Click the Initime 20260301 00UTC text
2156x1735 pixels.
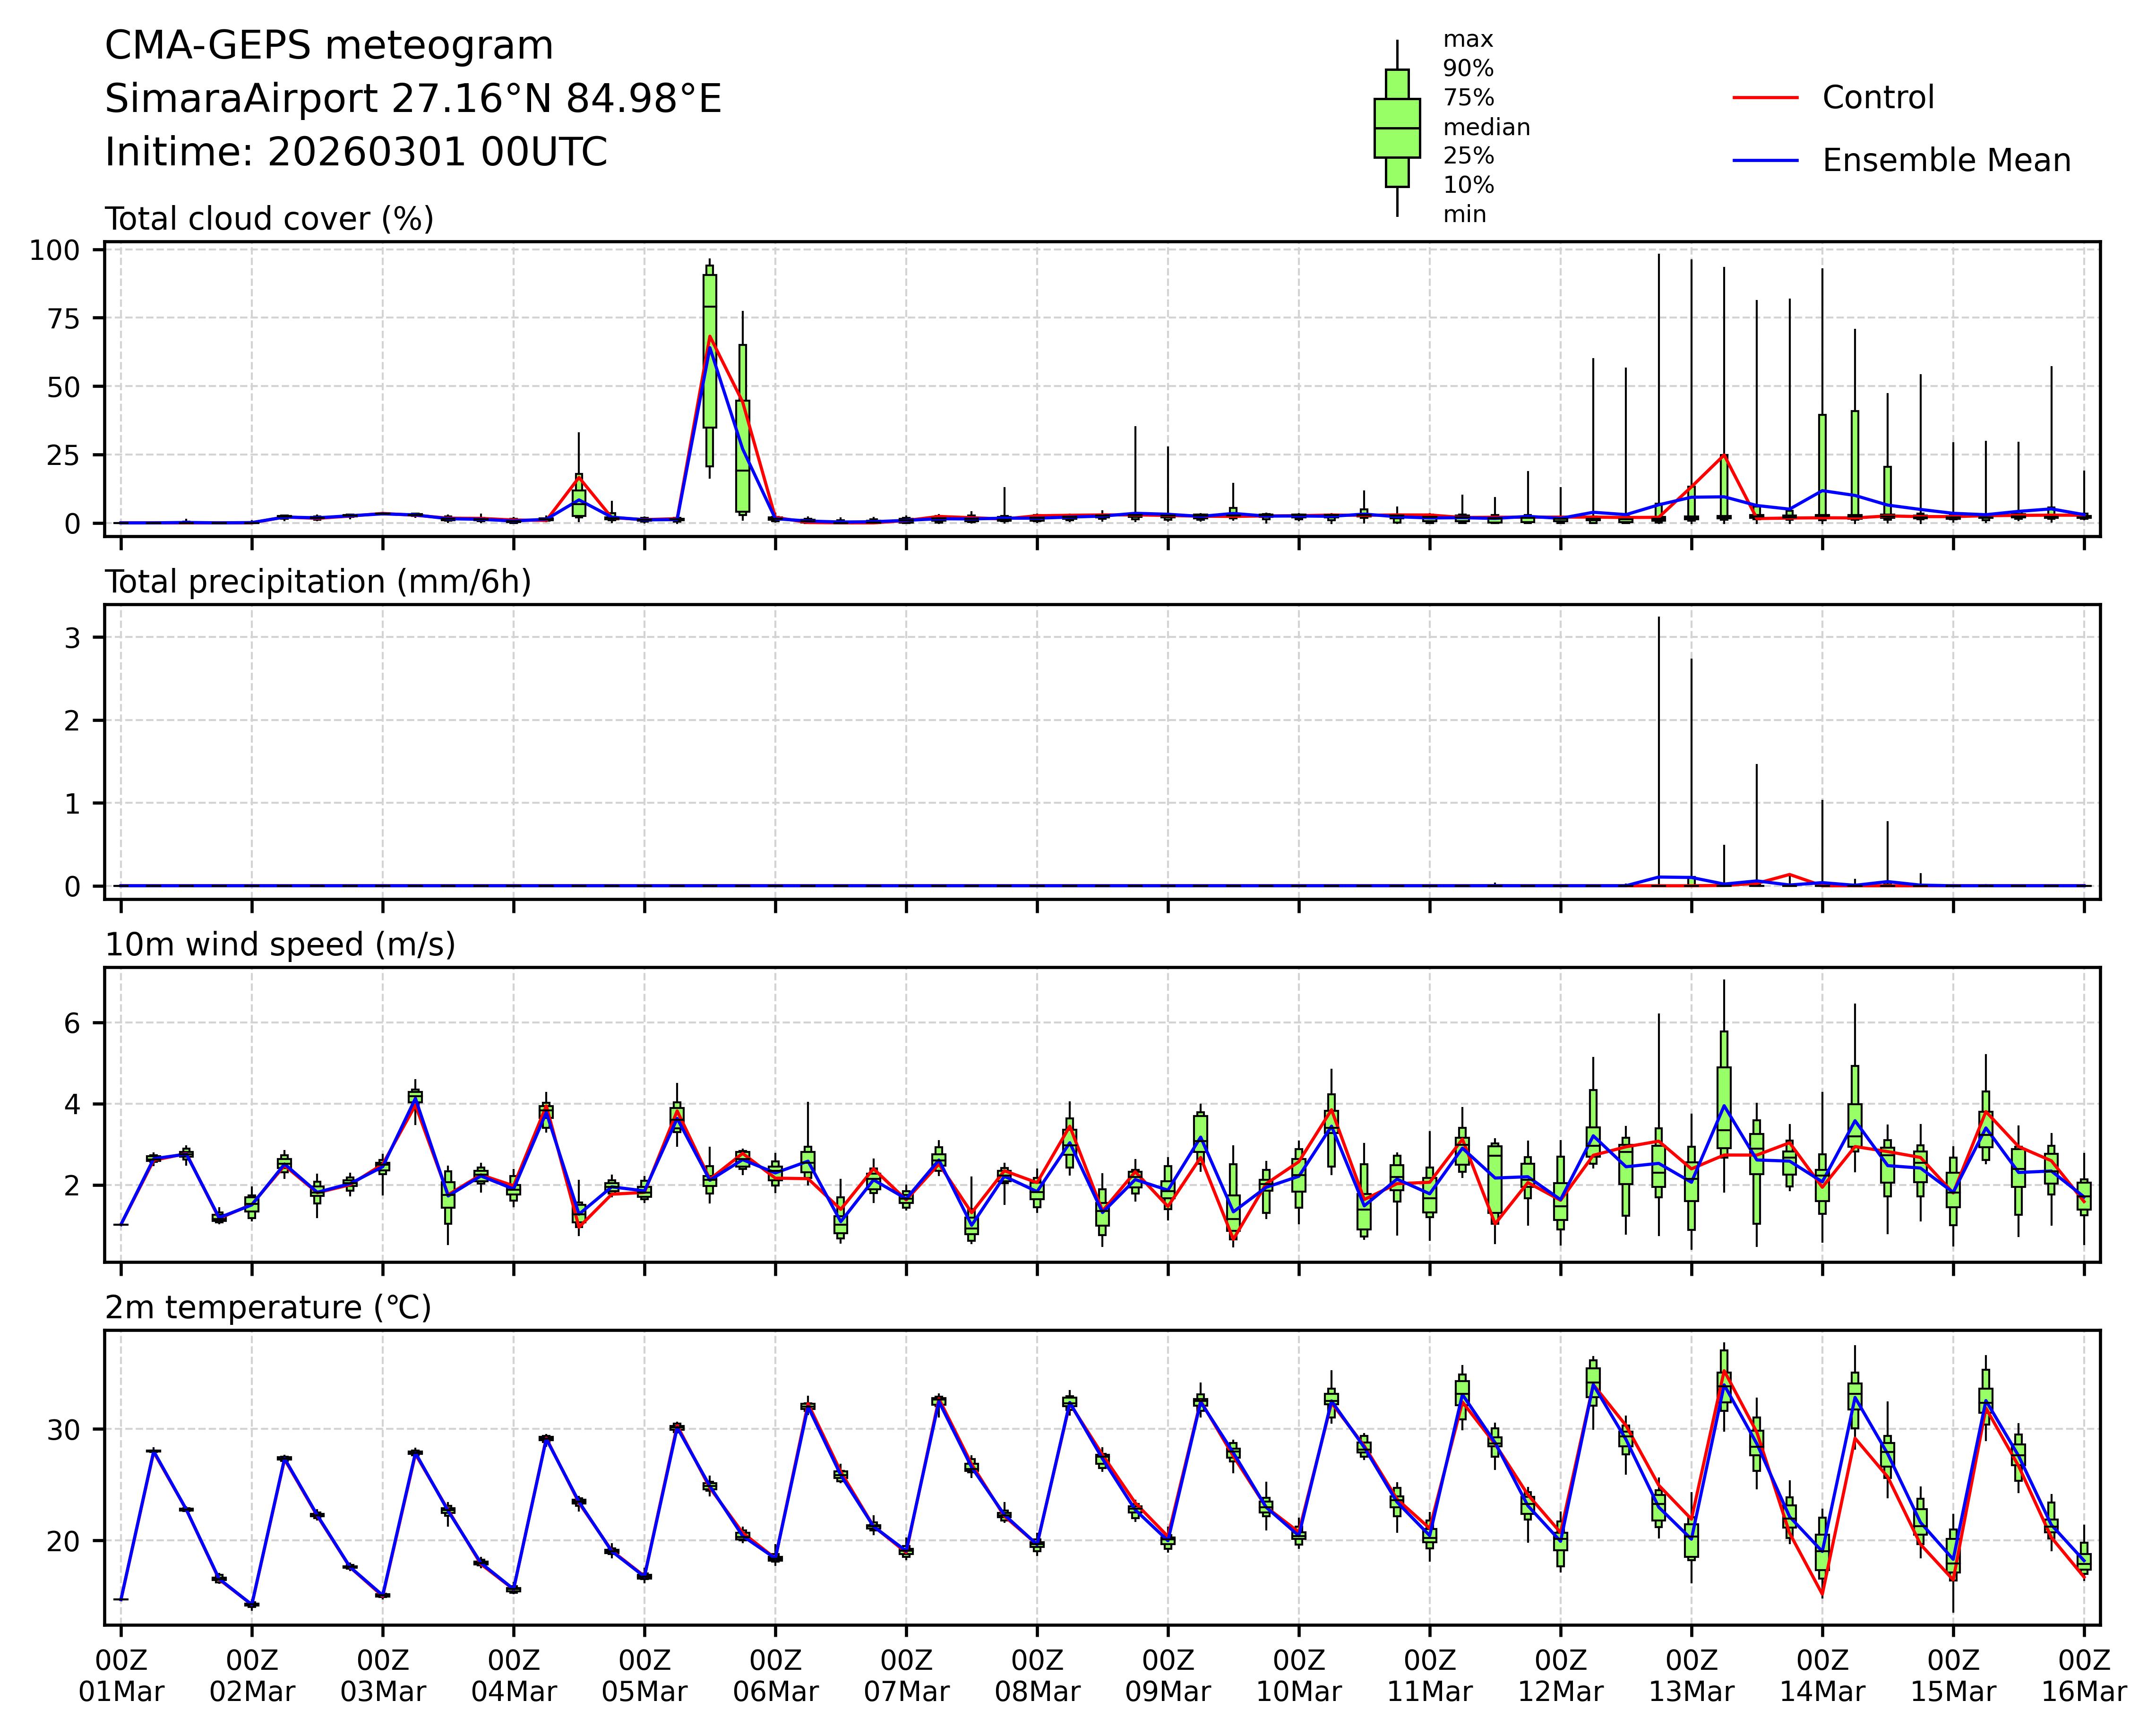(356, 153)
